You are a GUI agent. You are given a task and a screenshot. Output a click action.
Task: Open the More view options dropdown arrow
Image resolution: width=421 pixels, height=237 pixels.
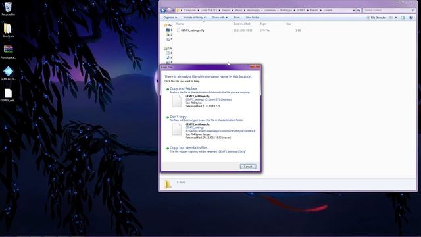coord(396,18)
